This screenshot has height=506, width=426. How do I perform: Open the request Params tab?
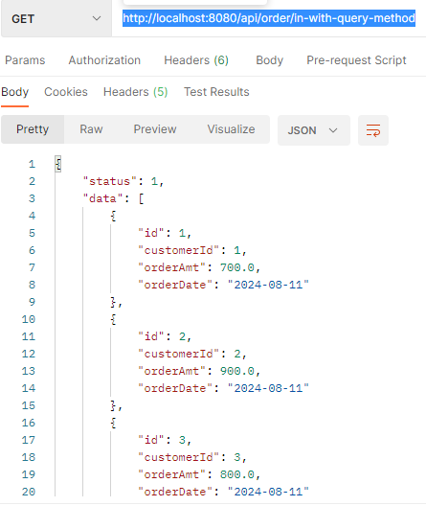point(25,60)
